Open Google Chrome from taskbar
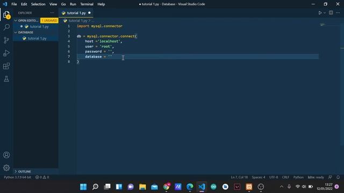Image resolution: width=344 pixels, height=193 pixels. click(166, 187)
